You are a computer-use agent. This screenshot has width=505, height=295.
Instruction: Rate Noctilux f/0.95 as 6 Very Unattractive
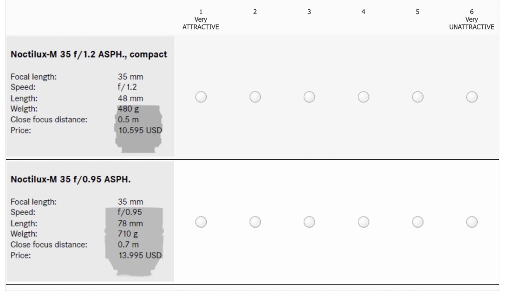pyautogui.click(x=471, y=222)
